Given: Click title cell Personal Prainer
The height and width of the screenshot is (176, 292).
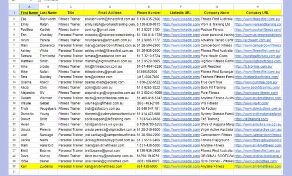Looking at the screenshot, I should tap(71, 35).
